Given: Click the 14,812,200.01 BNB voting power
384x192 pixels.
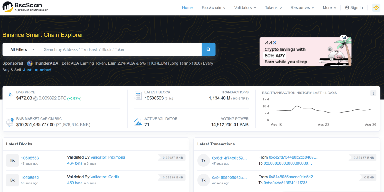Looking at the screenshot, I should (230, 124).
